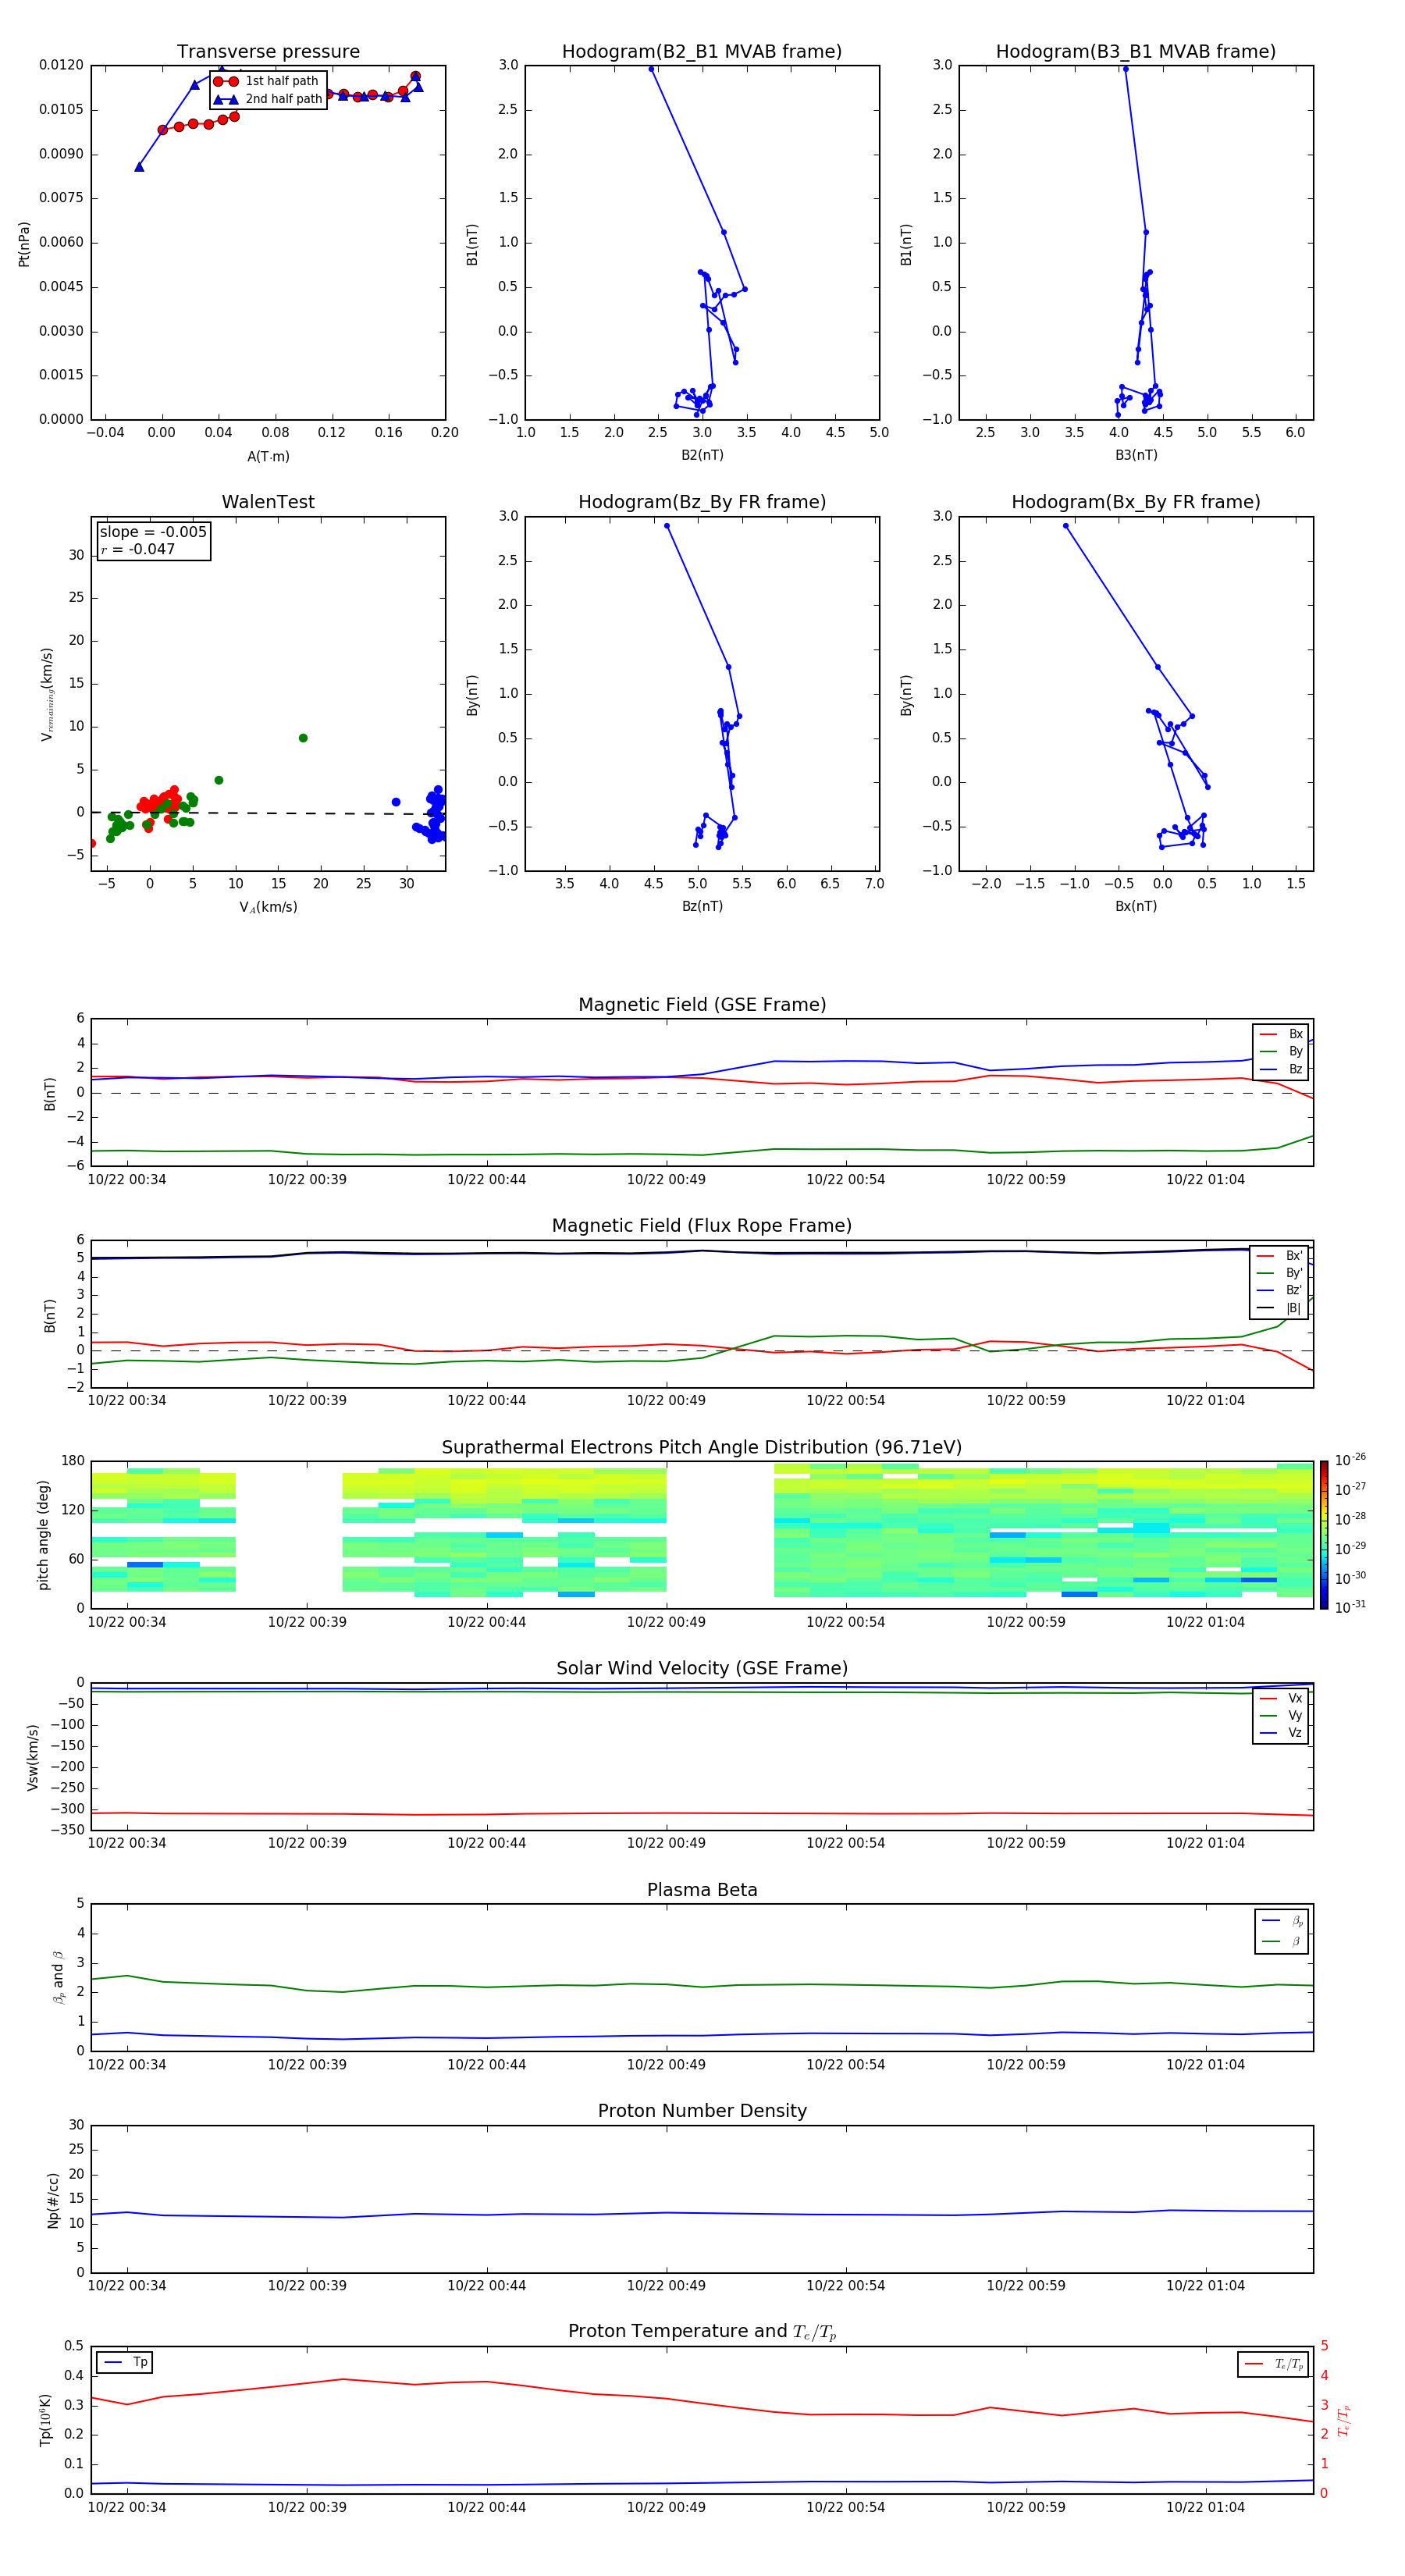
Task: Click the "WalenTest" plot title
Action: 268,502
